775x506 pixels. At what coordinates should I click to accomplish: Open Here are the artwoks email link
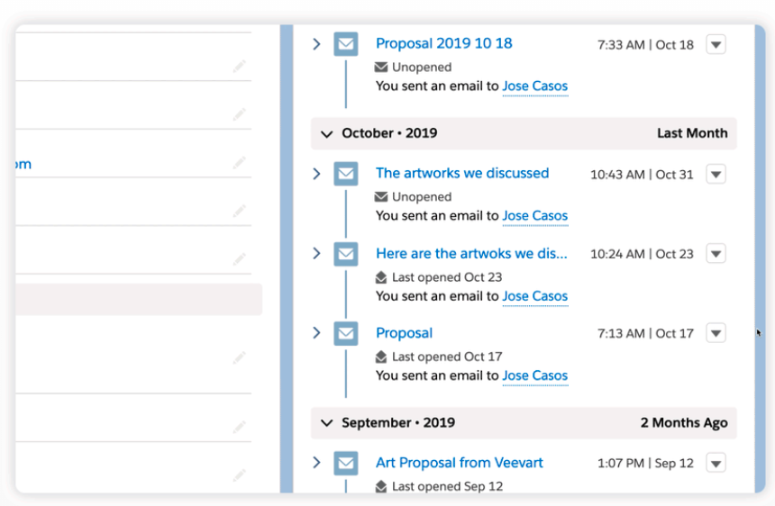[471, 254]
